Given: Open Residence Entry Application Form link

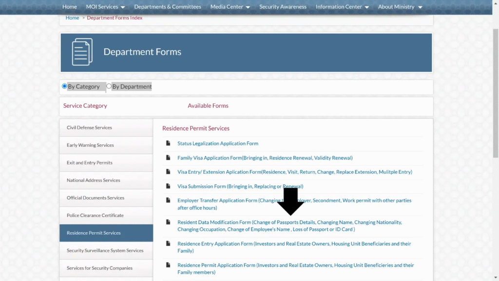Looking at the screenshot, I should pos(294,247).
